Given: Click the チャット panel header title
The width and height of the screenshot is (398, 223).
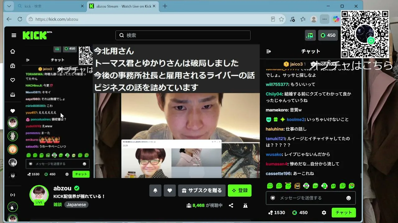Looking at the screenshot, I should click(311, 51).
